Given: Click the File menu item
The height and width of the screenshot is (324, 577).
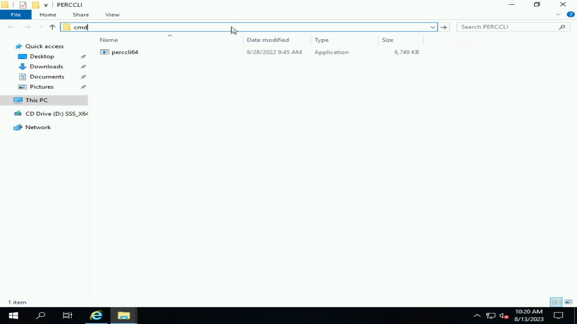Looking at the screenshot, I should tap(15, 14).
